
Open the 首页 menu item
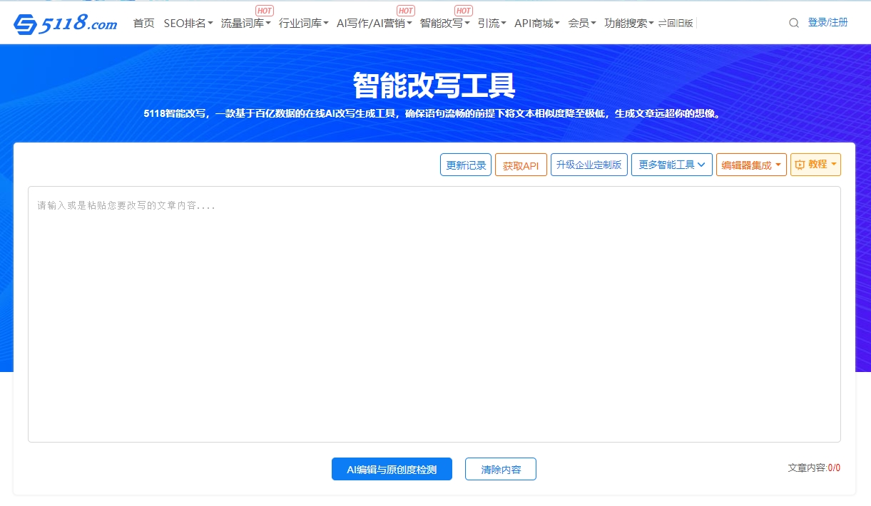pyautogui.click(x=143, y=23)
